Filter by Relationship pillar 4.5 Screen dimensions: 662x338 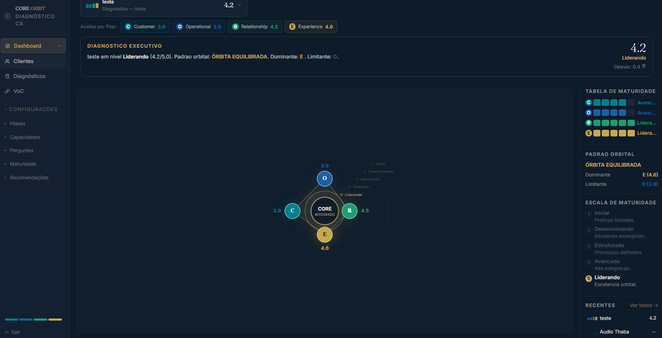tap(255, 27)
